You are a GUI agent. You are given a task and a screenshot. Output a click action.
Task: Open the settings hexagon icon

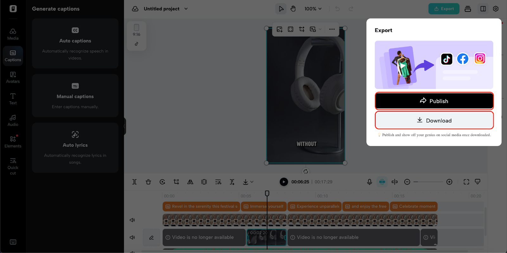point(496,9)
